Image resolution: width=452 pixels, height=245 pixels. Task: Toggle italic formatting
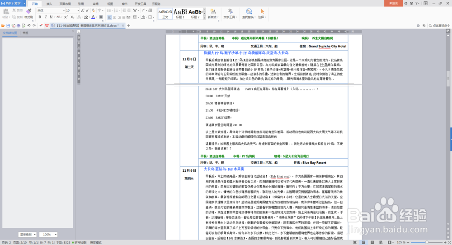pyautogui.click(x=46, y=17)
